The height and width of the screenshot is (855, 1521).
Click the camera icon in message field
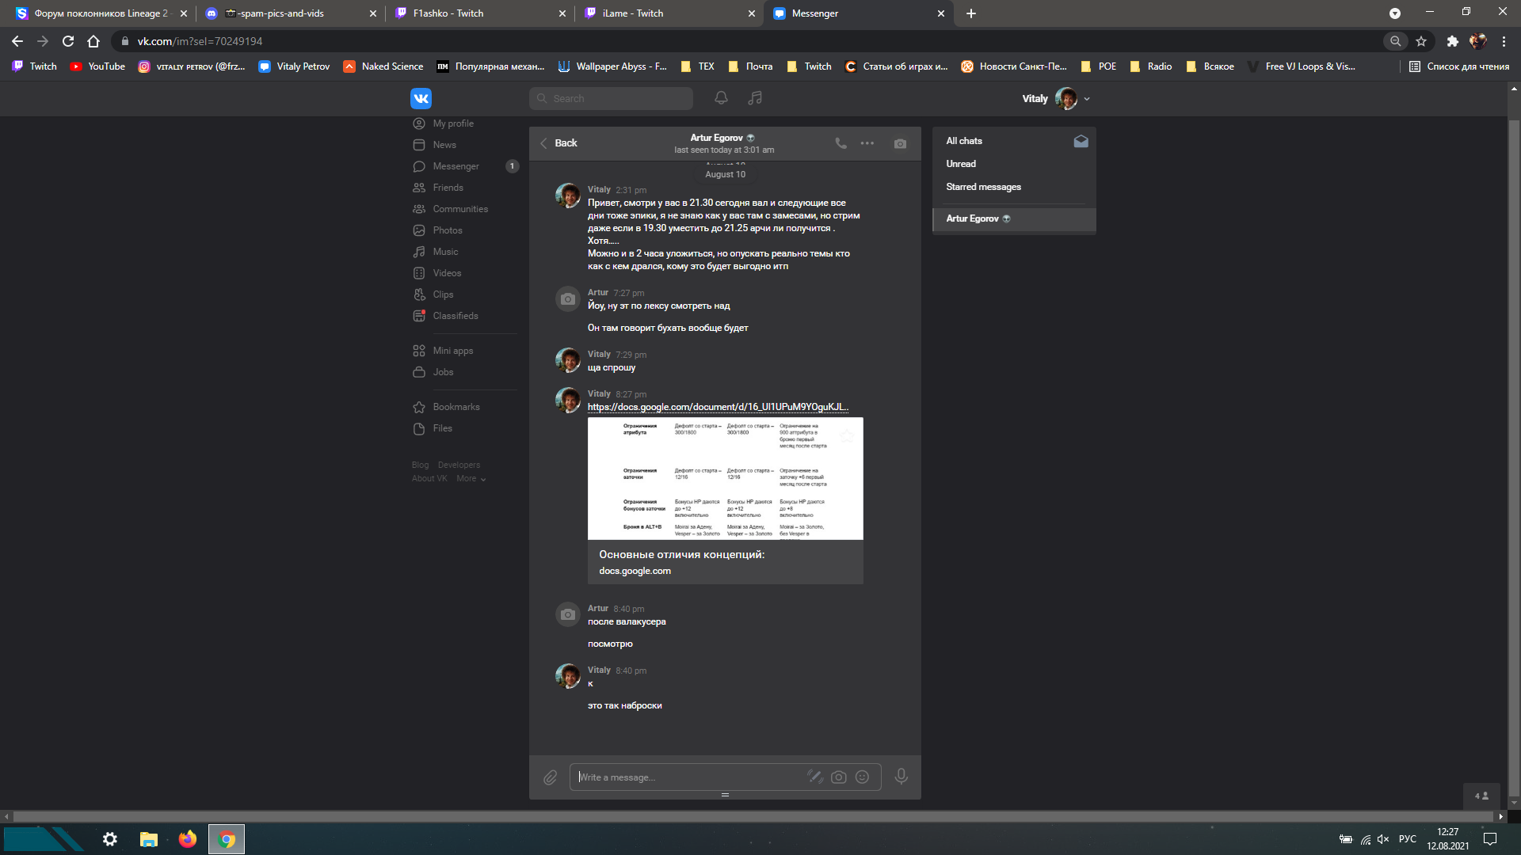pos(838,777)
